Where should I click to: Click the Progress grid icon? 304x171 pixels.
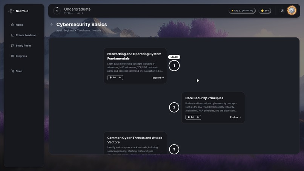click(12, 56)
